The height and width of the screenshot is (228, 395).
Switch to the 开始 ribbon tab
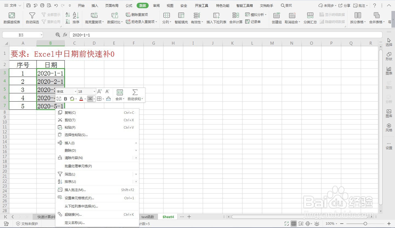pyautogui.click(x=81, y=5)
